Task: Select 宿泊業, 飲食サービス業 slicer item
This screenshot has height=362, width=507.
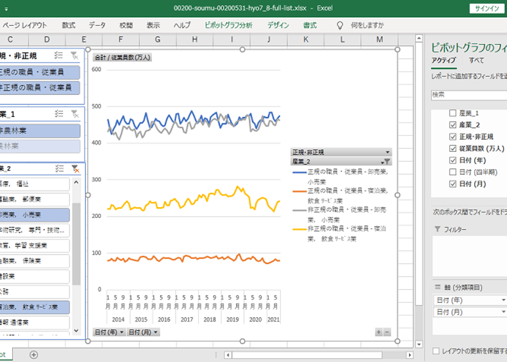Action: click(34, 307)
